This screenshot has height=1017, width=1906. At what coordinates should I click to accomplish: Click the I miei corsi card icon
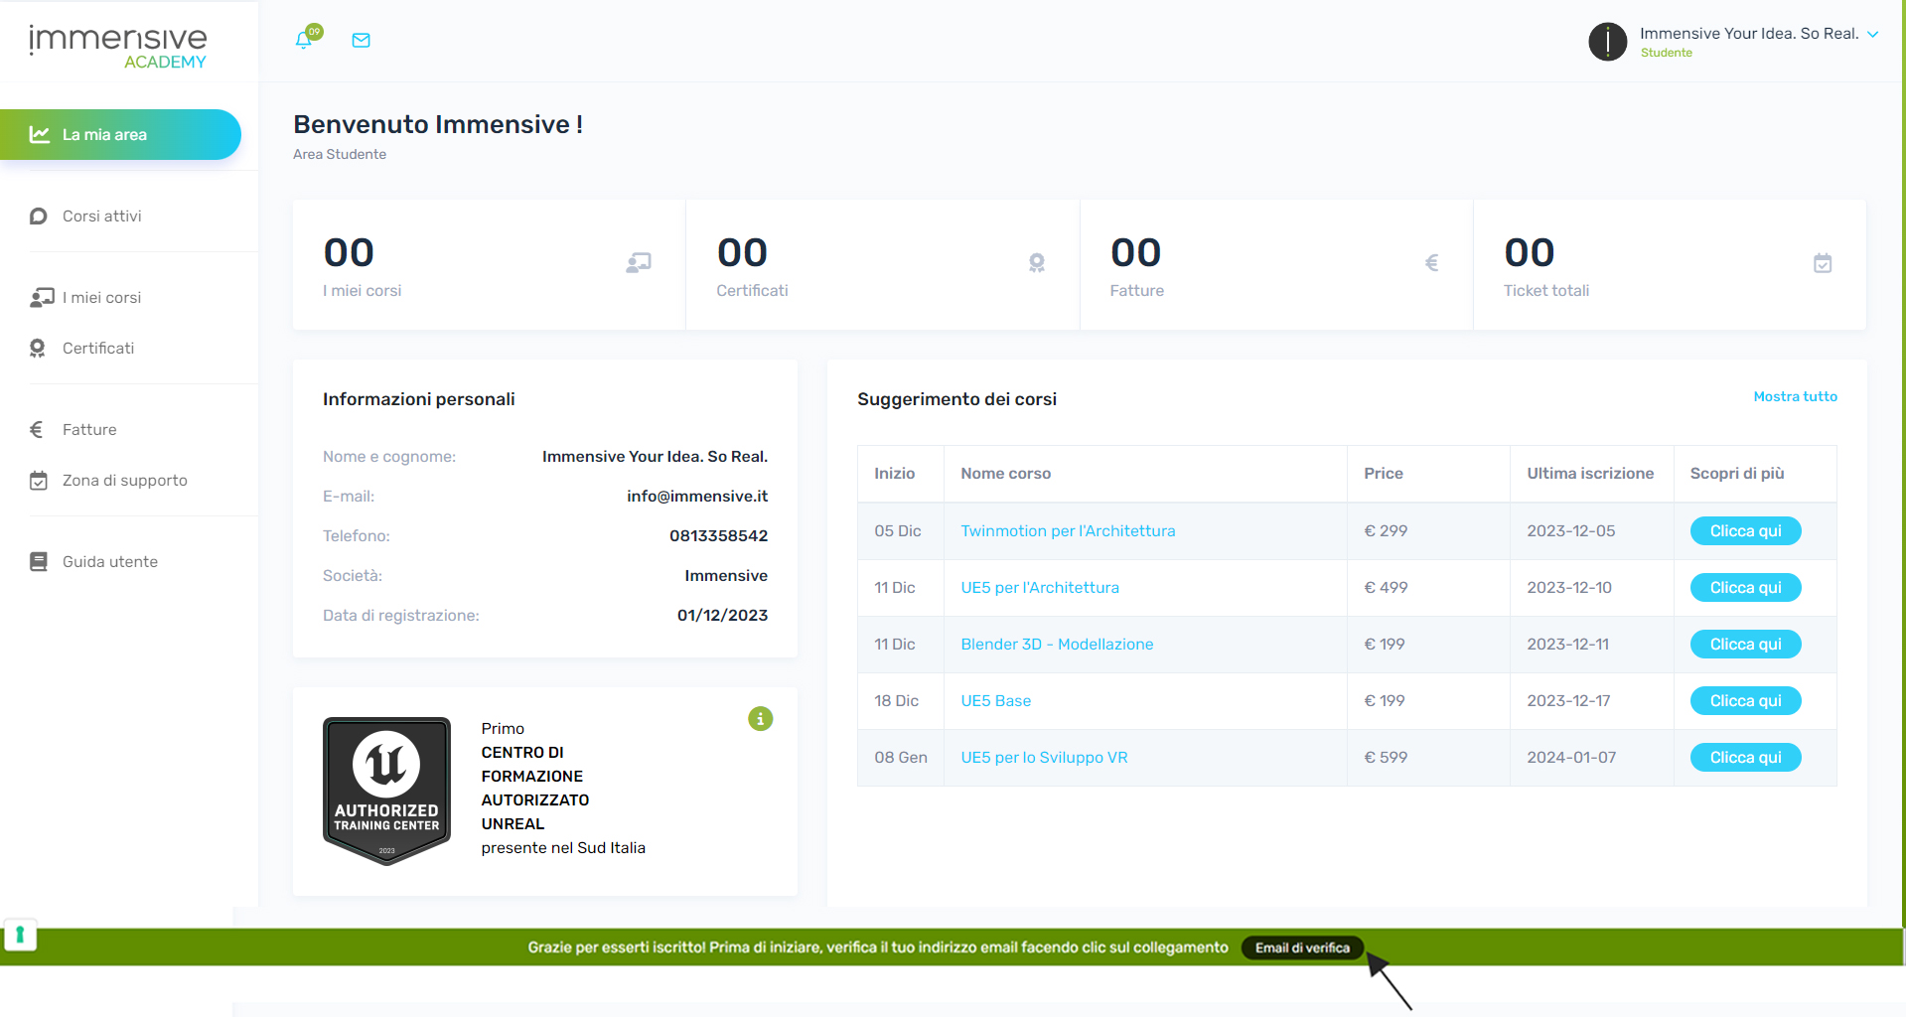639,263
